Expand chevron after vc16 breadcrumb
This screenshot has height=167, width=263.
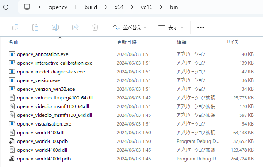tap(161, 7)
